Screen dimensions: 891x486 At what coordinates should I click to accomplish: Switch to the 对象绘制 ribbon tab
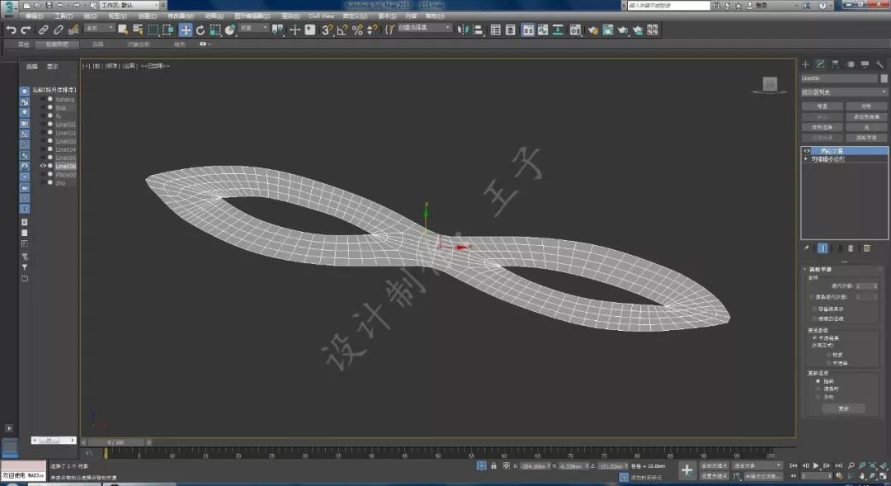(139, 44)
